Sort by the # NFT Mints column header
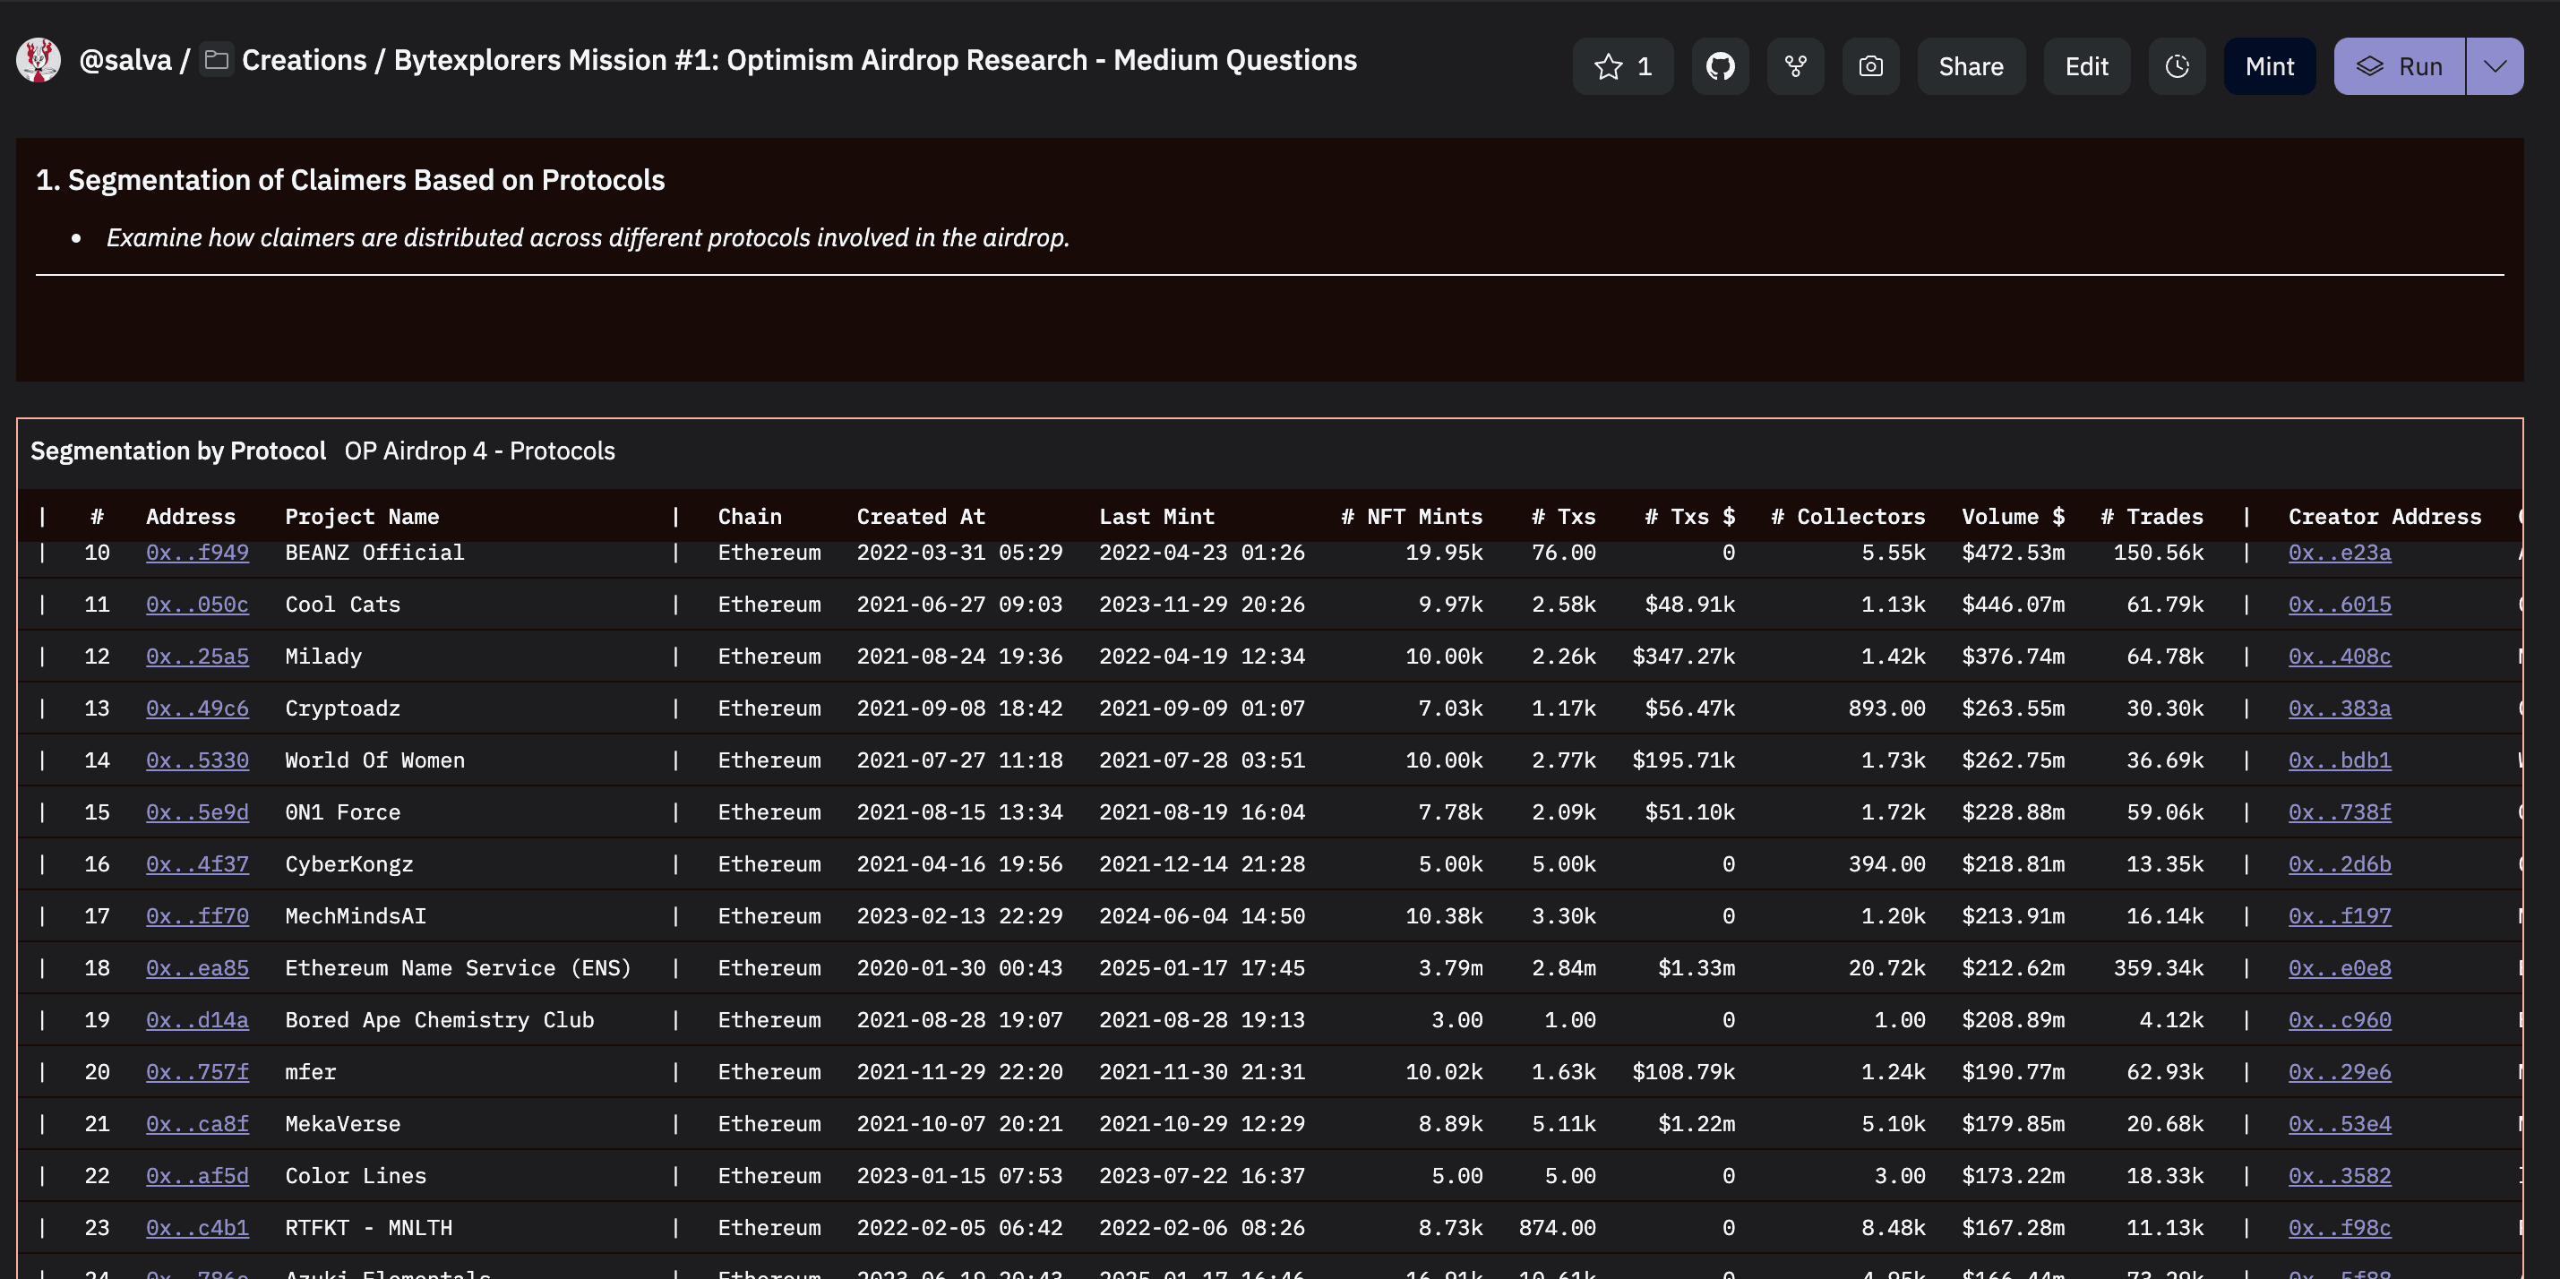2560x1279 pixels. tap(1411, 517)
